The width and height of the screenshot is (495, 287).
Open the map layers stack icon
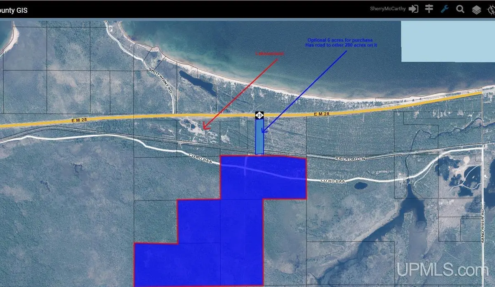476,10
